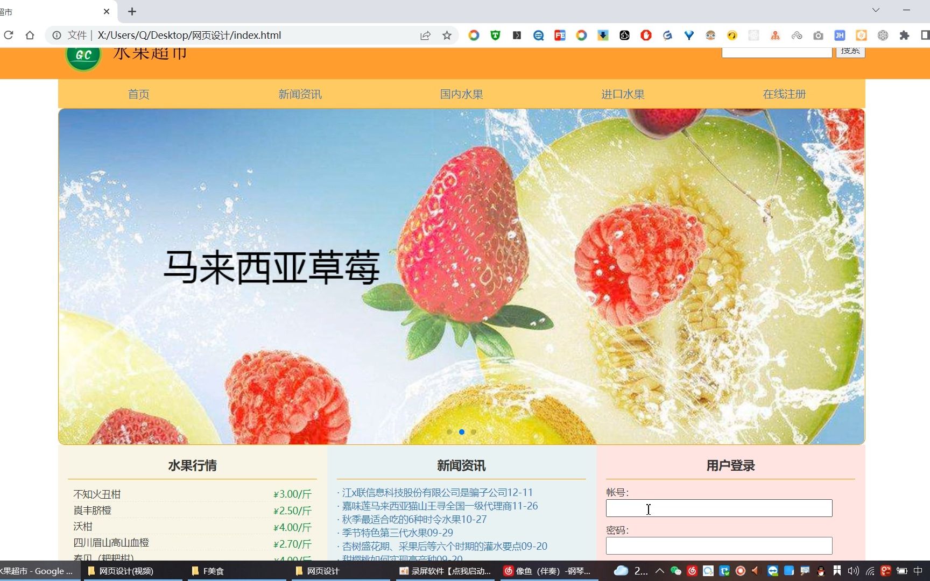Click the 搜索 search button
The height and width of the screenshot is (581, 930).
[850, 51]
